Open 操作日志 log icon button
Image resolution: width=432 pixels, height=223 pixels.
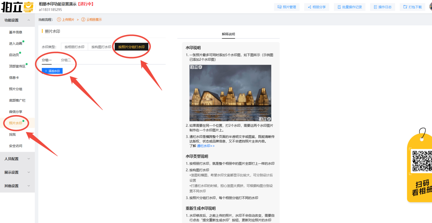tap(382, 7)
